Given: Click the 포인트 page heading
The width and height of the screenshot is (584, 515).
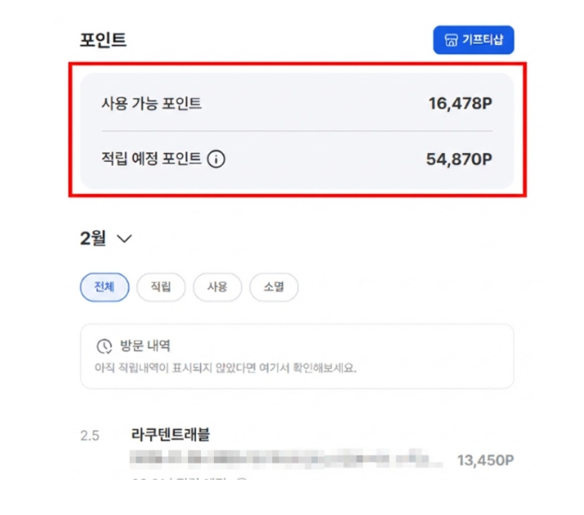Looking at the screenshot, I should click(102, 40).
